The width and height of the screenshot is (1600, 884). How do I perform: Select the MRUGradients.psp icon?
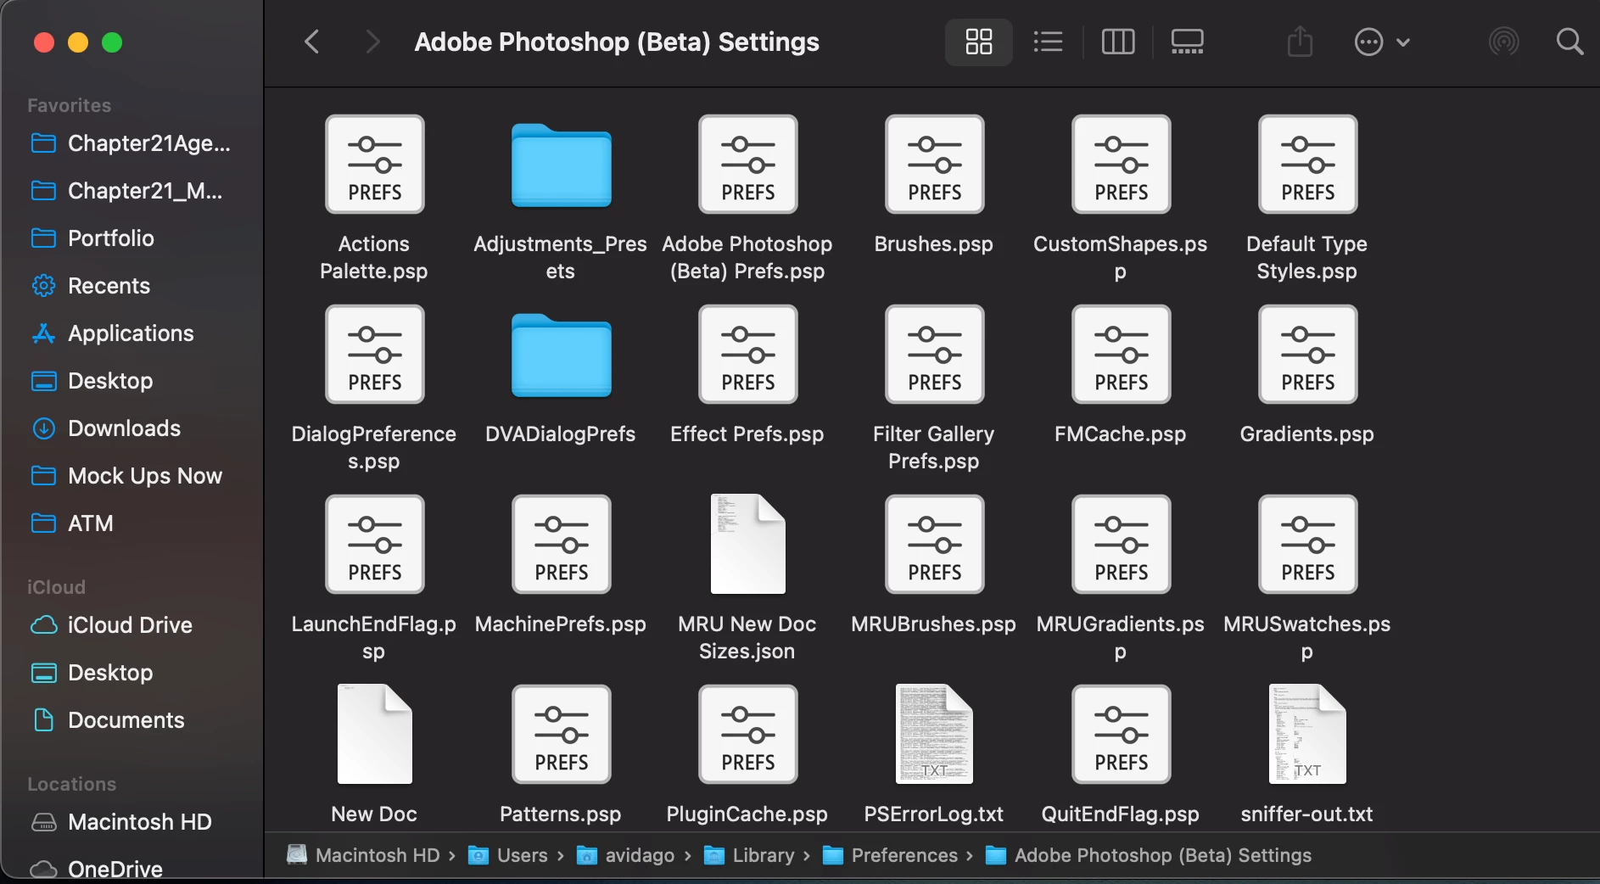pos(1121,544)
